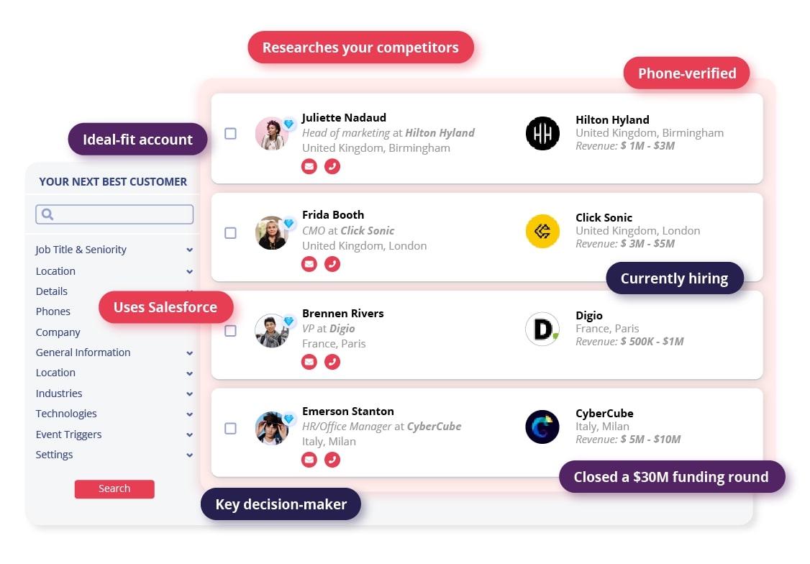Click the phone icon under Emerson Stanton

(x=332, y=460)
